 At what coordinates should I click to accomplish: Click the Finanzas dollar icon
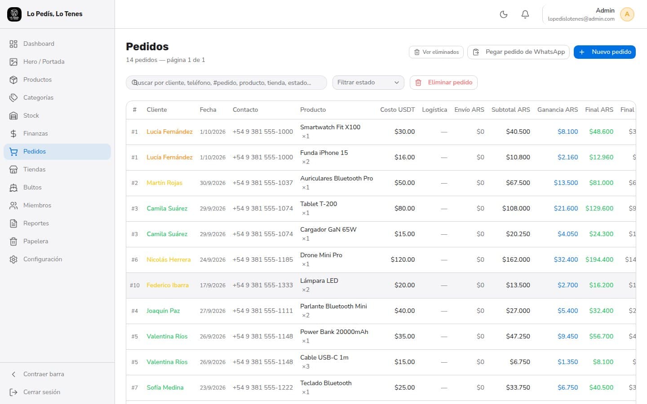pyautogui.click(x=13, y=133)
